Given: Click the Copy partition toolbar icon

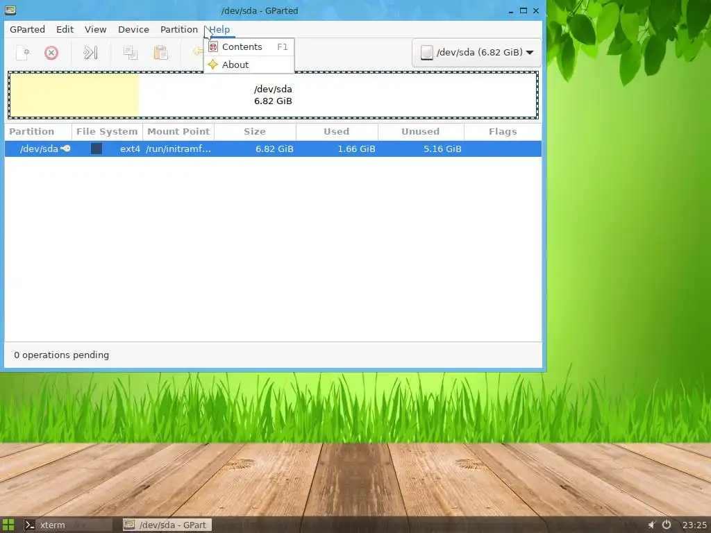Looking at the screenshot, I should pos(131,53).
